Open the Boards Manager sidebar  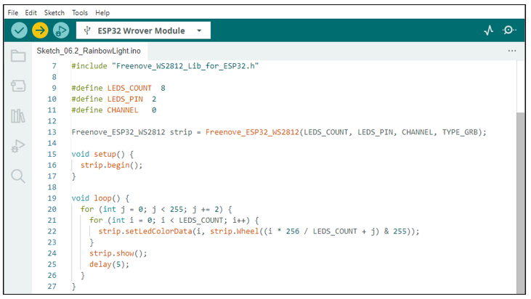(18, 86)
